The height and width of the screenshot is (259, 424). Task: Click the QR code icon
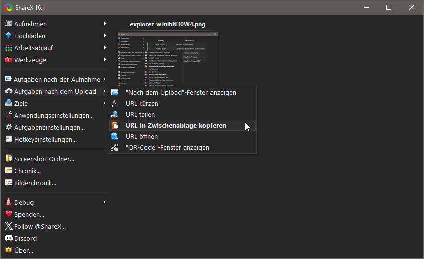point(114,147)
